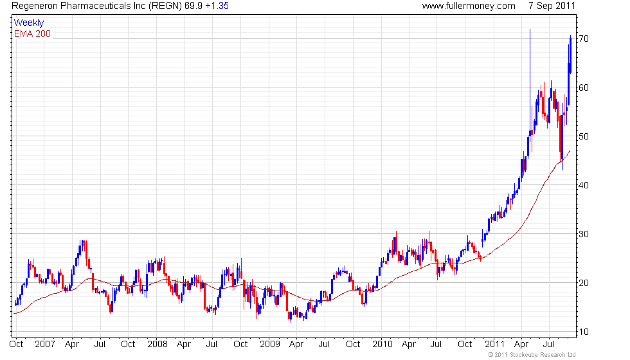The width and height of the screenshot is (630, 360).
Task: Click the y-axis label 10
Action: (584, 332)
